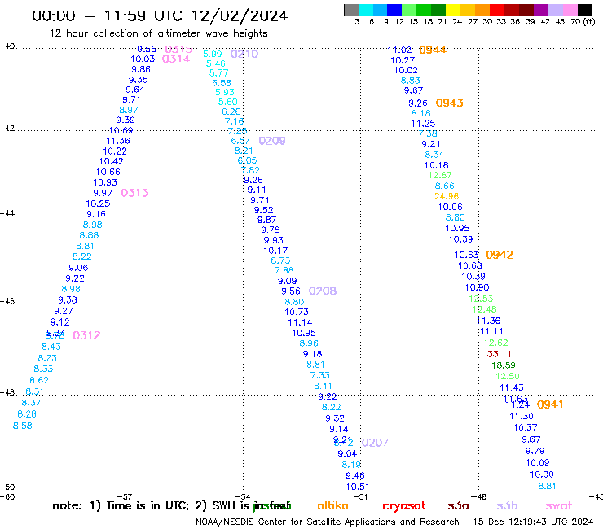Click the black swatch at the scale end
This screenshot has width=603, height=529.
[585, 10]
